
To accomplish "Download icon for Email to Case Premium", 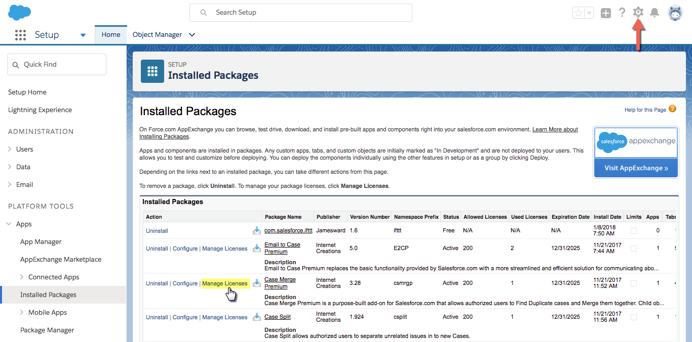I will point(257,248).
